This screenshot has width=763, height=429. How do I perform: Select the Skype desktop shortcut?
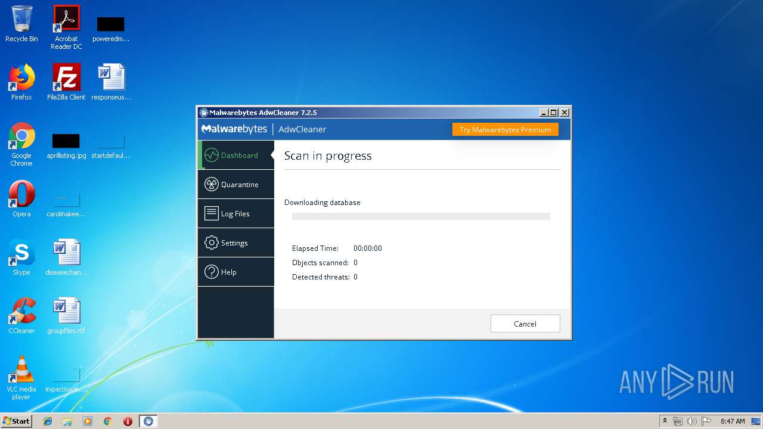[21, 257]
